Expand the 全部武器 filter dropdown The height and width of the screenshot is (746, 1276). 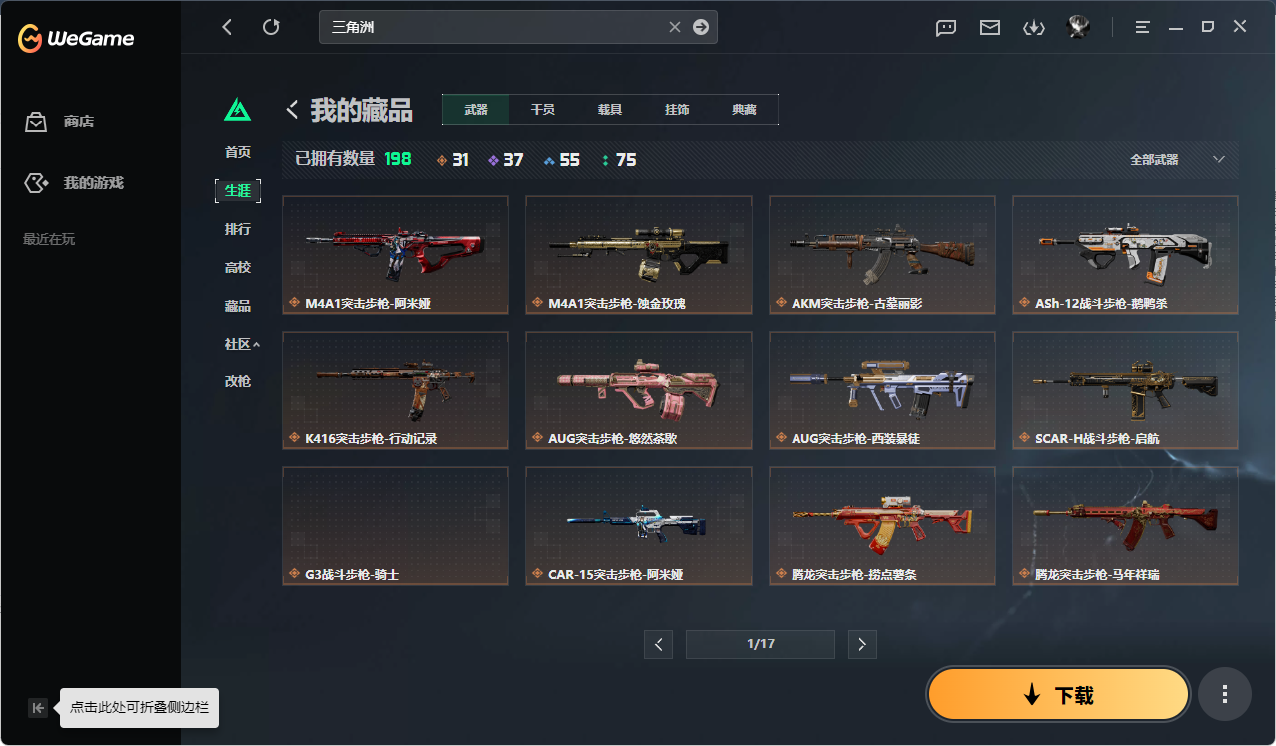click(x=1177, y=159)
